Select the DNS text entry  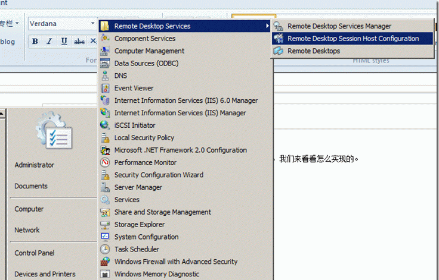point(120,75)
